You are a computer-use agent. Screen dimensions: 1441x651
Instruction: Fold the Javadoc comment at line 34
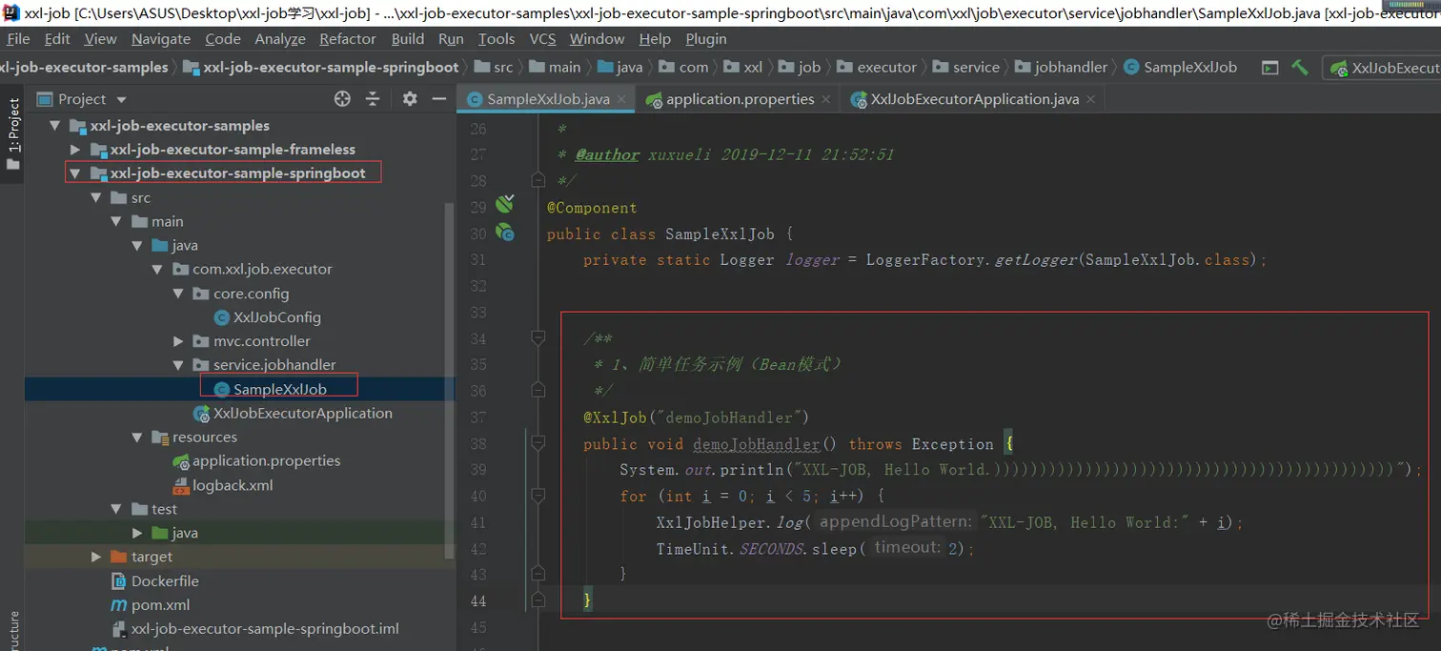click(x=538, y=337)
